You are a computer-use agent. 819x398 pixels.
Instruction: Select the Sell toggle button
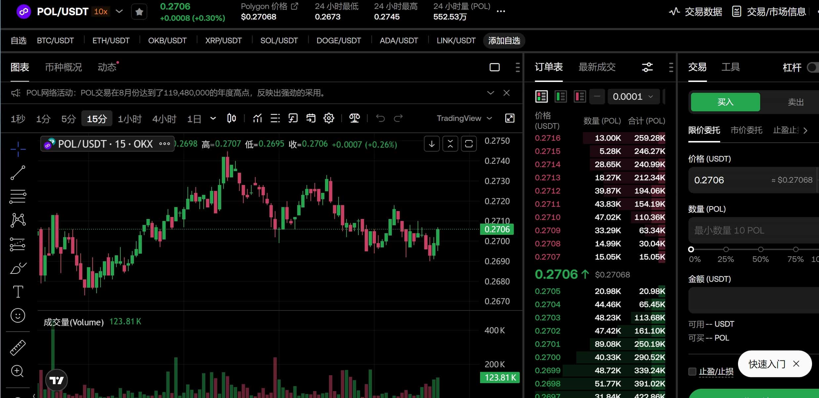[795, 102]
